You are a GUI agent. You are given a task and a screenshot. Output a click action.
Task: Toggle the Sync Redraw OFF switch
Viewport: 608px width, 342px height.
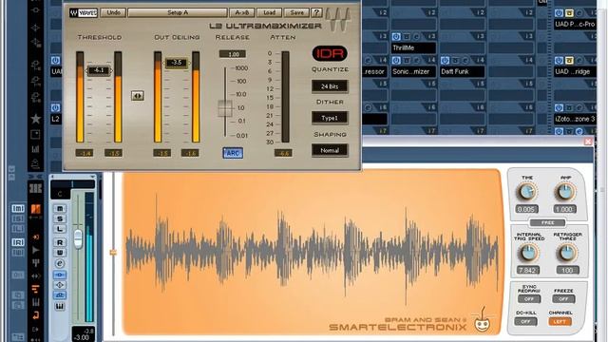[x=529, y=299]
